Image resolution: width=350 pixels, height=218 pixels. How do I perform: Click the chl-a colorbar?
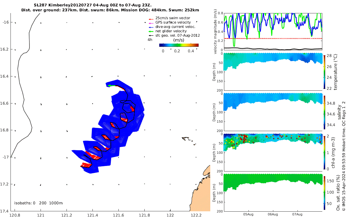(325, 152)
